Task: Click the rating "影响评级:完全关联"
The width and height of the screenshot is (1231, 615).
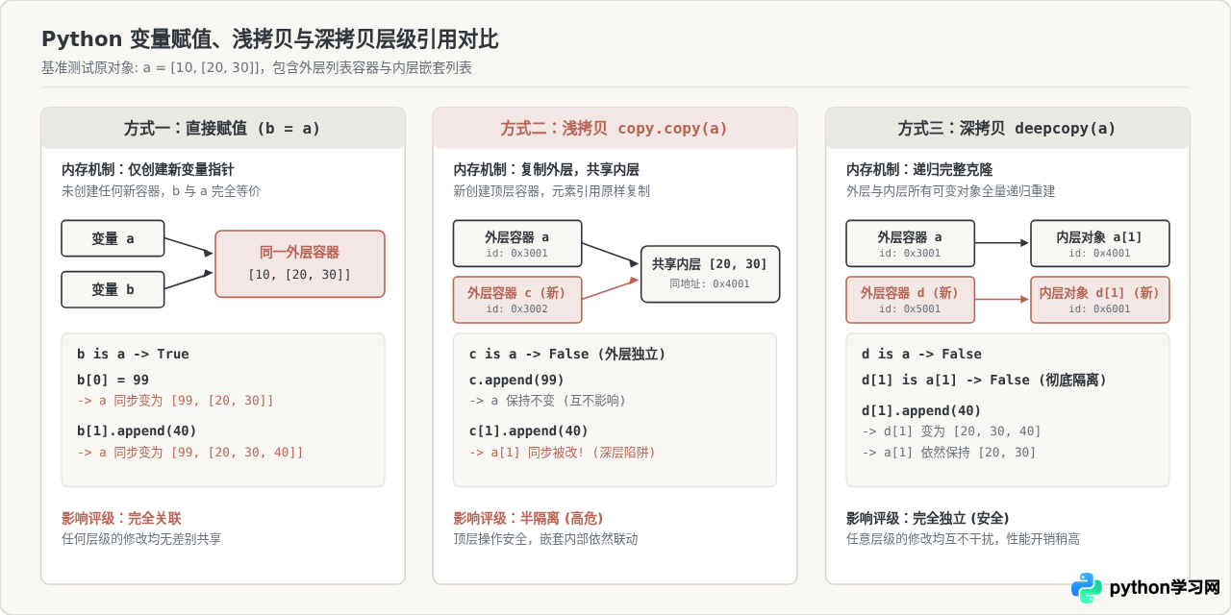Action: pos(121,518)
